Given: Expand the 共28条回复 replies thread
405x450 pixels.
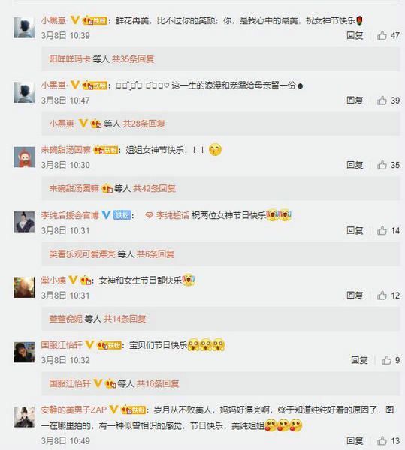Looking at the screenshot, I should pyautogui.click(x=144, y=124).
